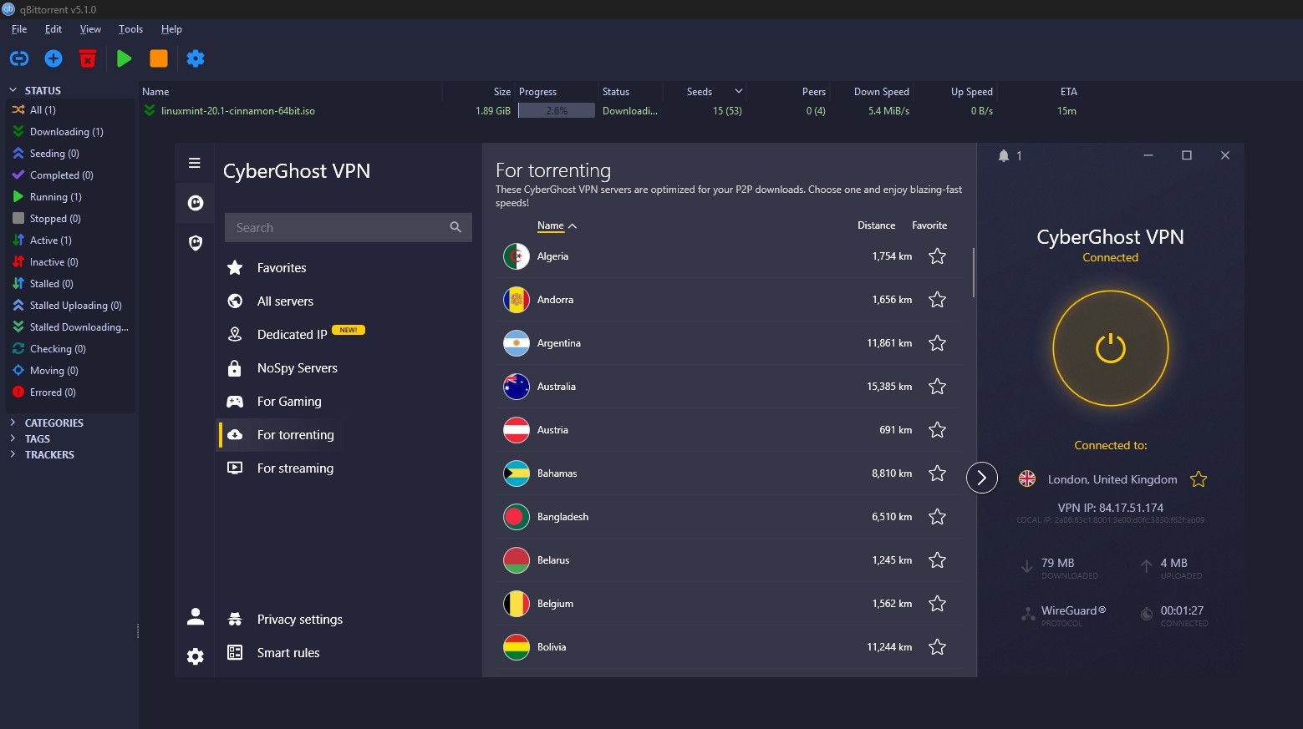The width and height of the screenshot is (1303, 729).
Task: Click the Add torrent link toolbar icon
Action: 19,58
